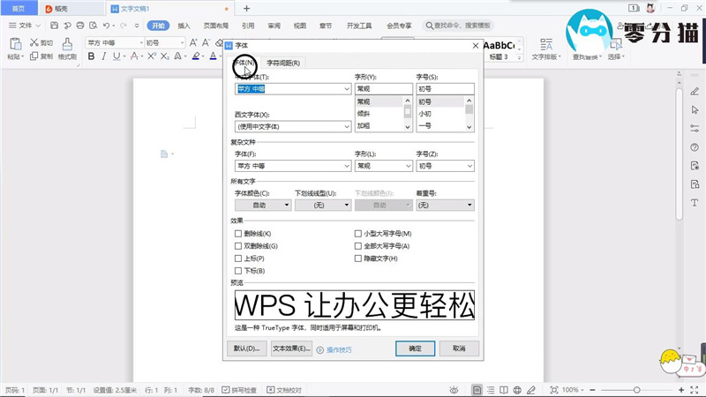The width and height of the screenshot is (706, 397).
Task: Enable the 删除线 strikethrough checkbox
Action: [238, 234]
